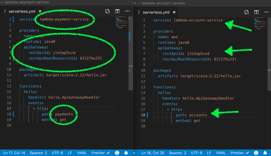Close serverless.yml tab in account-service window

click(x=174, y=12)
